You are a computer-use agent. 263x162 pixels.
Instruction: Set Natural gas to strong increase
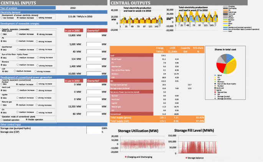point(36,105)
